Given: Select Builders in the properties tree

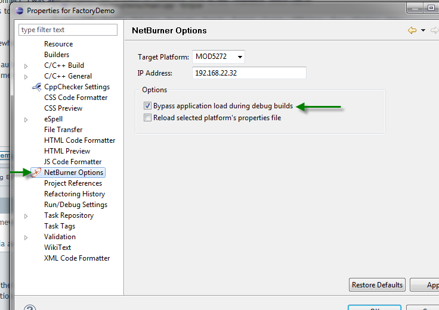Looking at the screenshot, I should point(57,55).
